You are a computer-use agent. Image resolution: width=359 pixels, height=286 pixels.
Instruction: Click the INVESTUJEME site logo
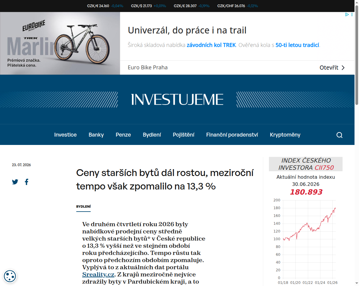(x=177, y=100)
